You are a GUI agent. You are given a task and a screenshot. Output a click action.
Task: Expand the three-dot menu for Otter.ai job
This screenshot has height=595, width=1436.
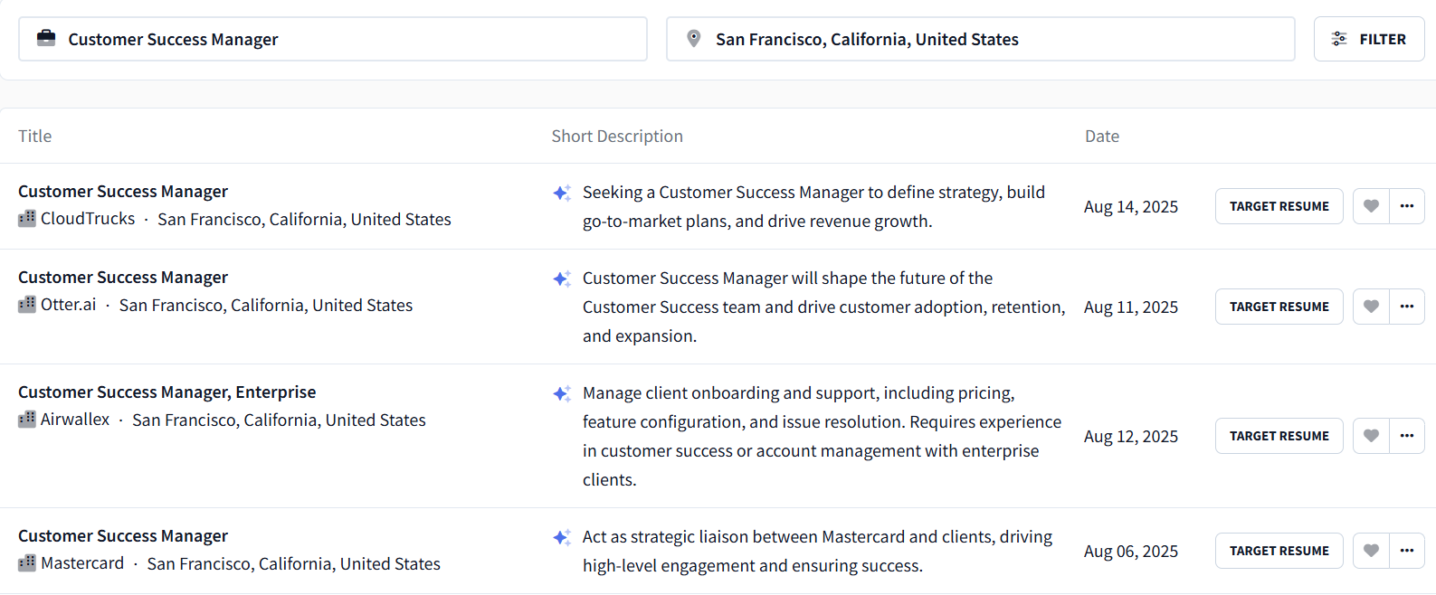[1407, 307]
